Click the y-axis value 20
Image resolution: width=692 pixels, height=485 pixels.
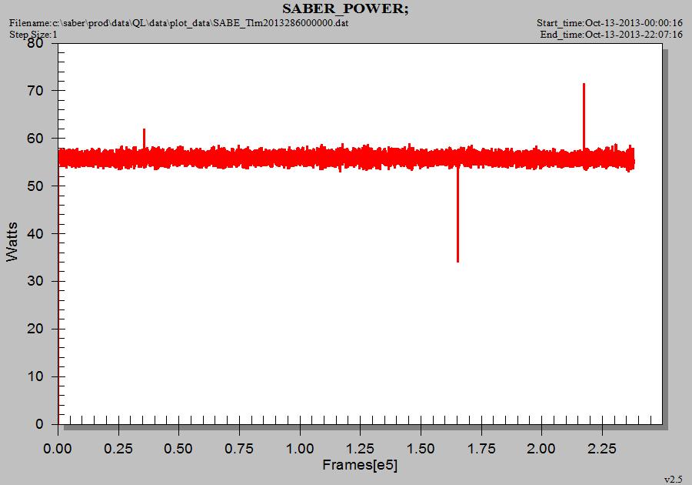35,329
